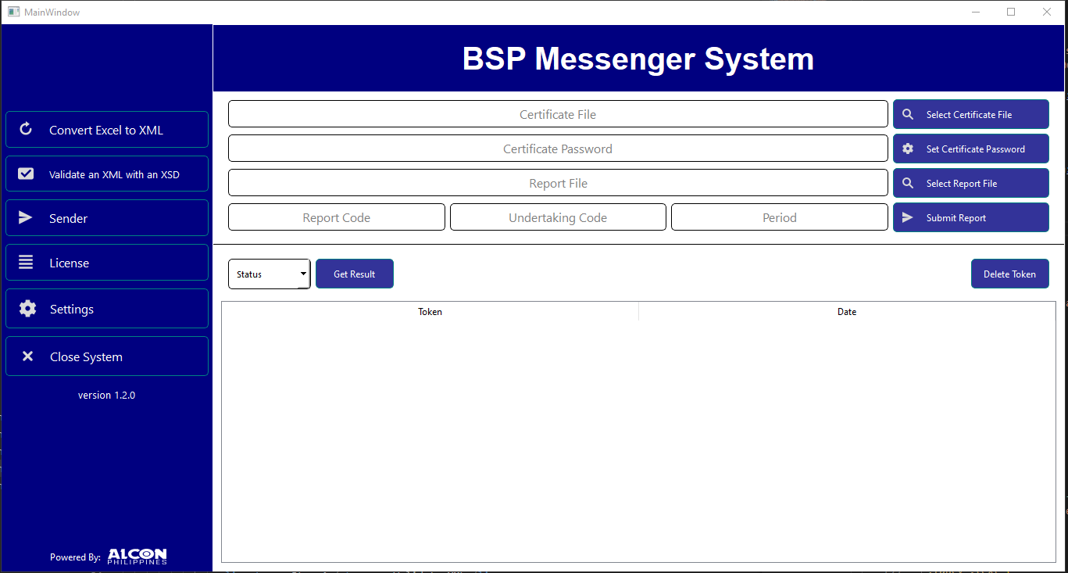This screenshot has height=573, width=1068.
Task: Click the checkmark icon for XML validation
Action: pyautogui.click(x=27, y=174)
